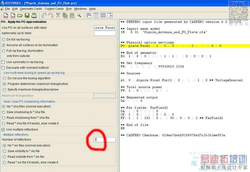250x172 pixels.
Task: Open a file with the folder icon
Action: (x=20, y=16)
